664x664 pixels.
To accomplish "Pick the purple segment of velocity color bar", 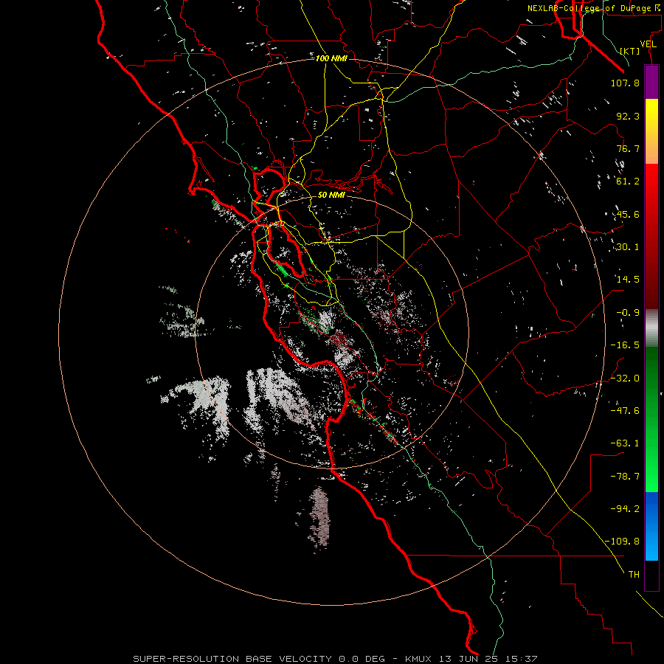I will pos(651,82).
